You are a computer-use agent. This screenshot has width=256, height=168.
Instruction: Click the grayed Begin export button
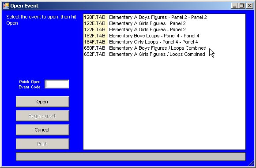(x=42, y=116)
